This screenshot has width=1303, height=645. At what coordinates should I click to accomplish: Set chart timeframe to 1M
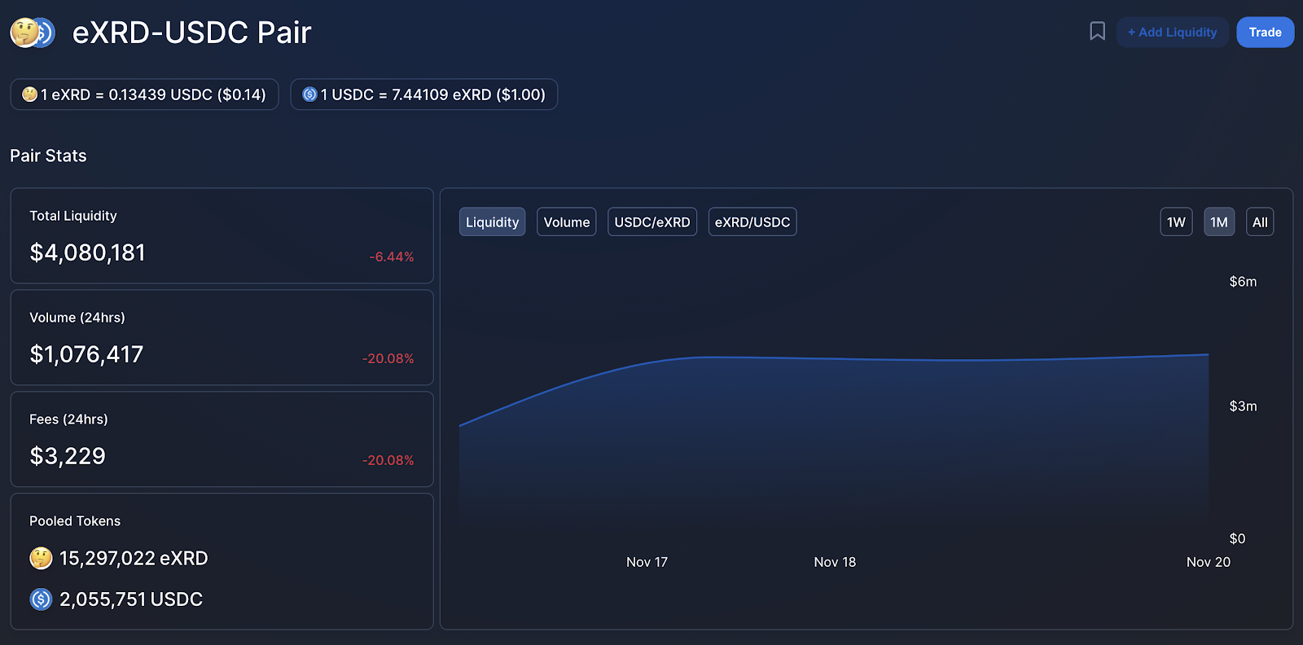tap(1219, 222)
